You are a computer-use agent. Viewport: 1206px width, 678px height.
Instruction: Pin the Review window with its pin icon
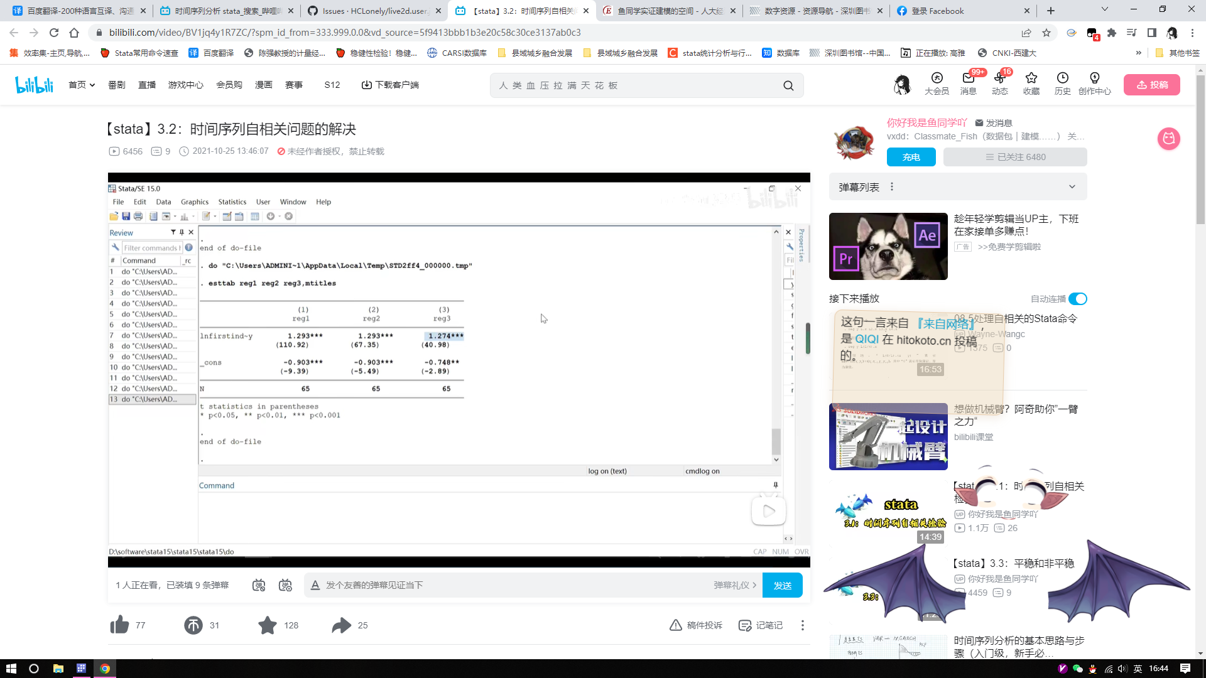[182, 232]
